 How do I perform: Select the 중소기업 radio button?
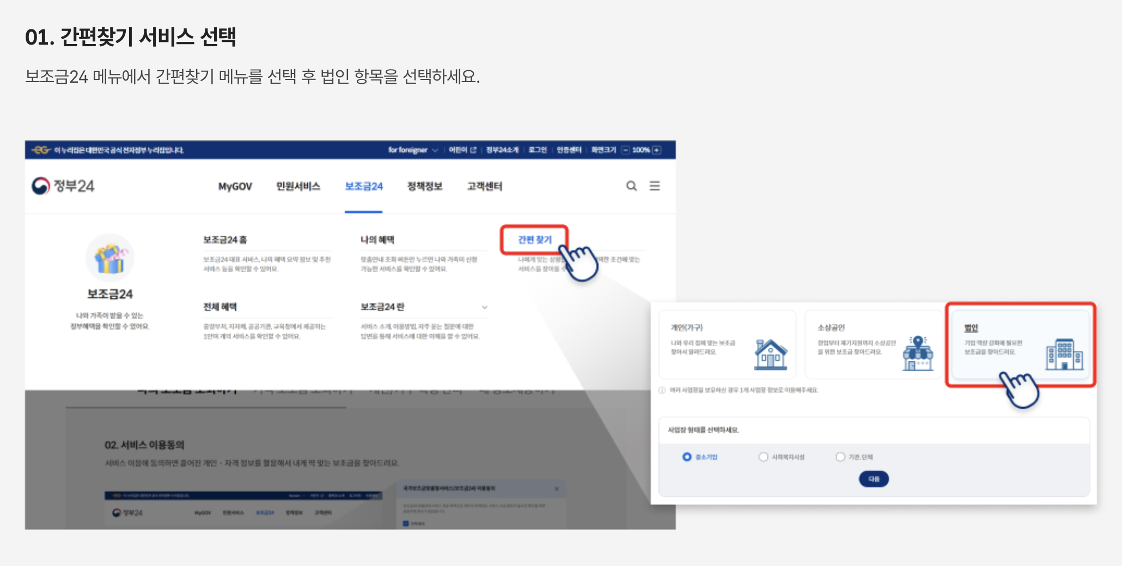[687, 457]
